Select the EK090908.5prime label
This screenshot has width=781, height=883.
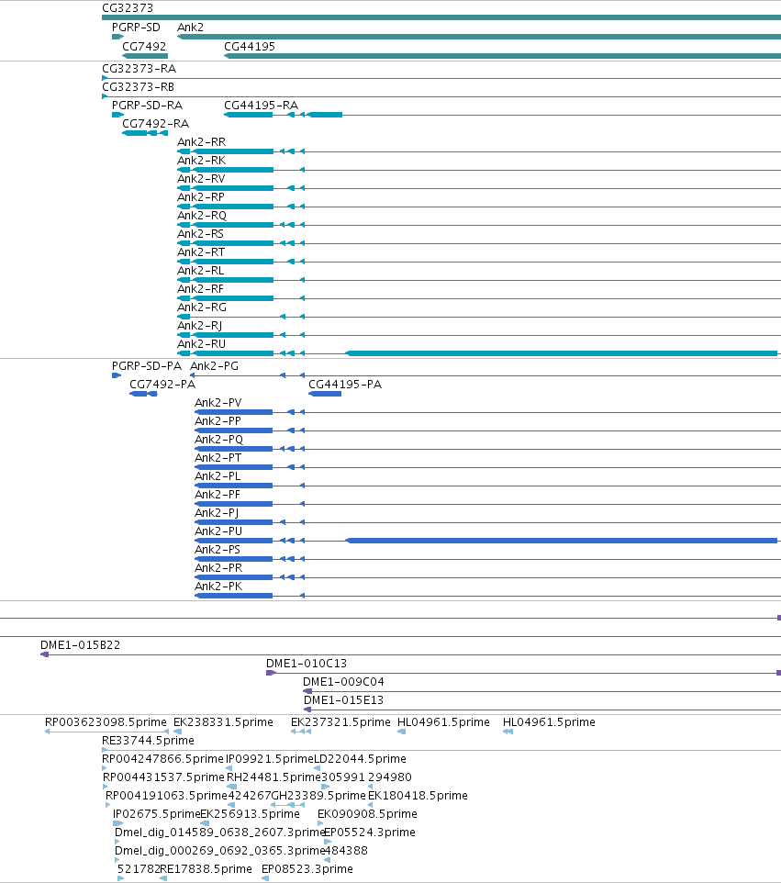point(367,814)
